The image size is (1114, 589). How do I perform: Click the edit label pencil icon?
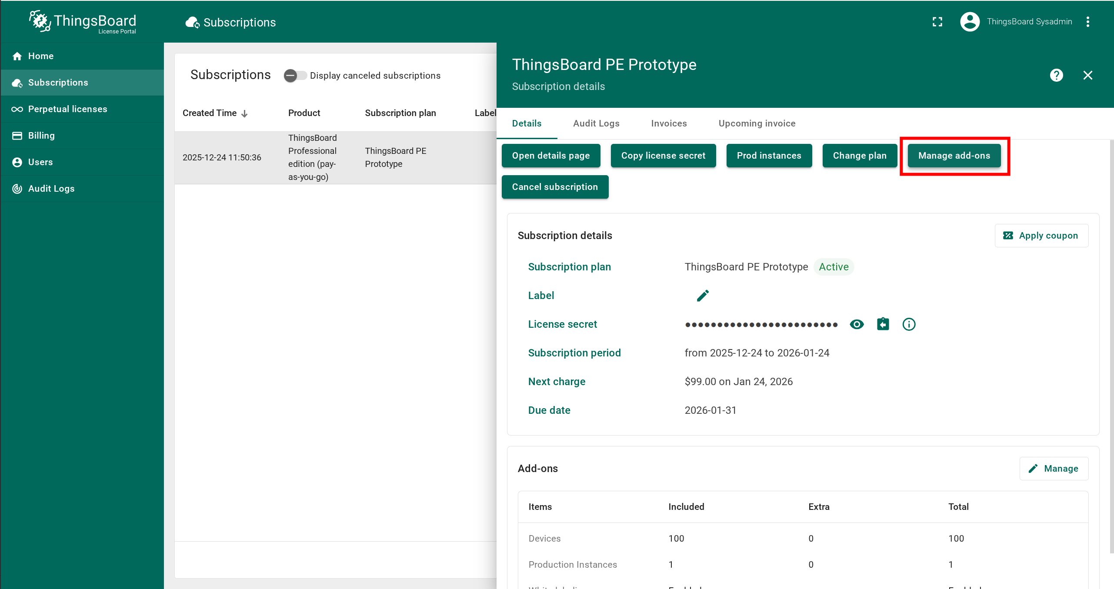pos(703,296)
